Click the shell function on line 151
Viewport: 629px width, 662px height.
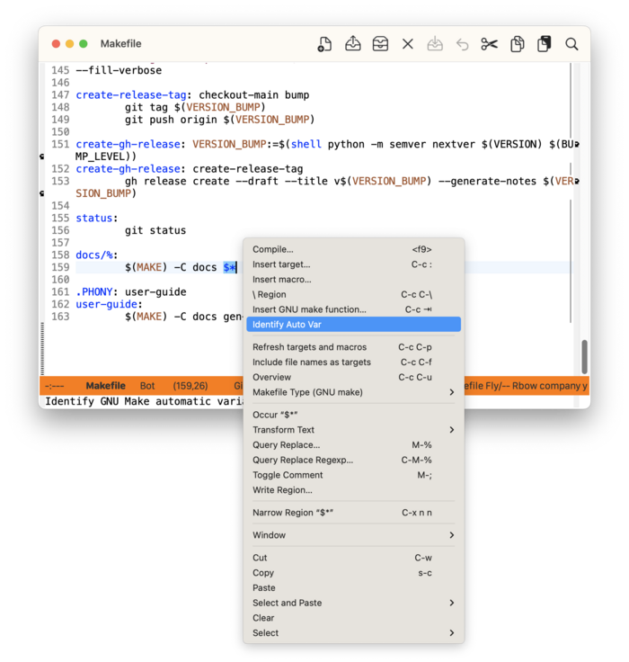(x=306, y=145)
